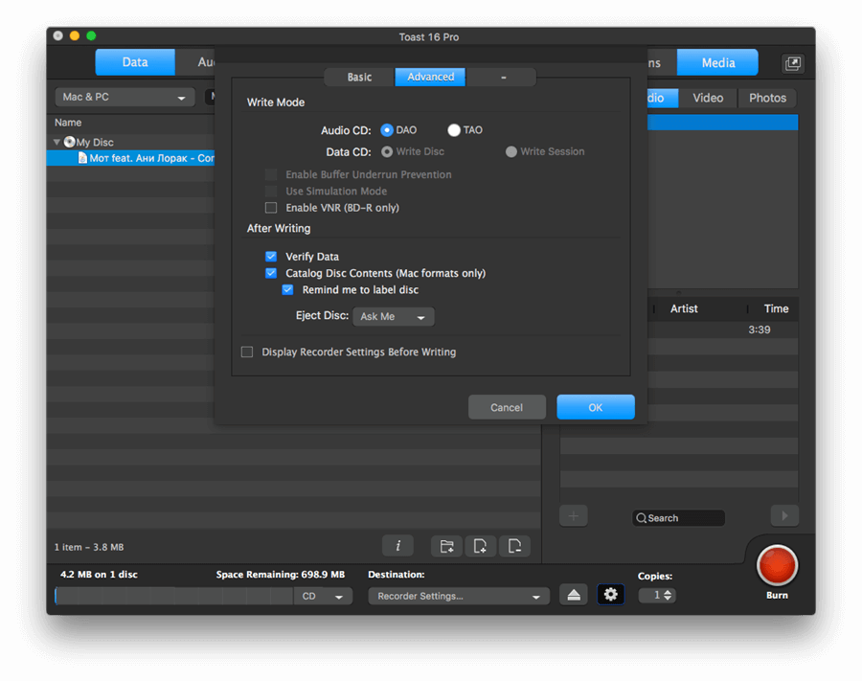862x681 pixels.
Task: Click the play preview arrow button
Action: [784, 516]
